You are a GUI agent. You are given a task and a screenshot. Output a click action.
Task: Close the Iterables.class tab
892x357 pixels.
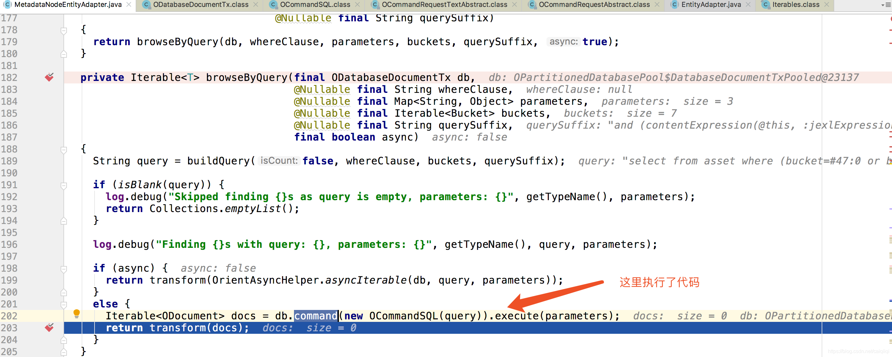827,5
